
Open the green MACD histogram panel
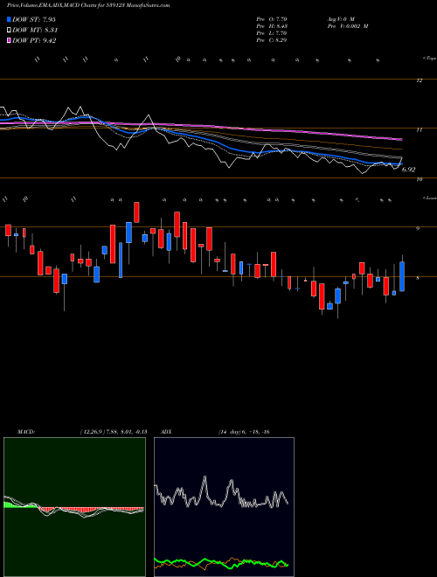pyautogui.click(x=74, y=507)
